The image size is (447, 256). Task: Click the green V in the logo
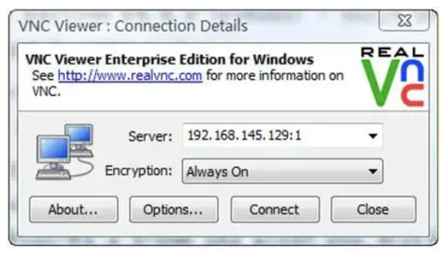click(380, 82)
